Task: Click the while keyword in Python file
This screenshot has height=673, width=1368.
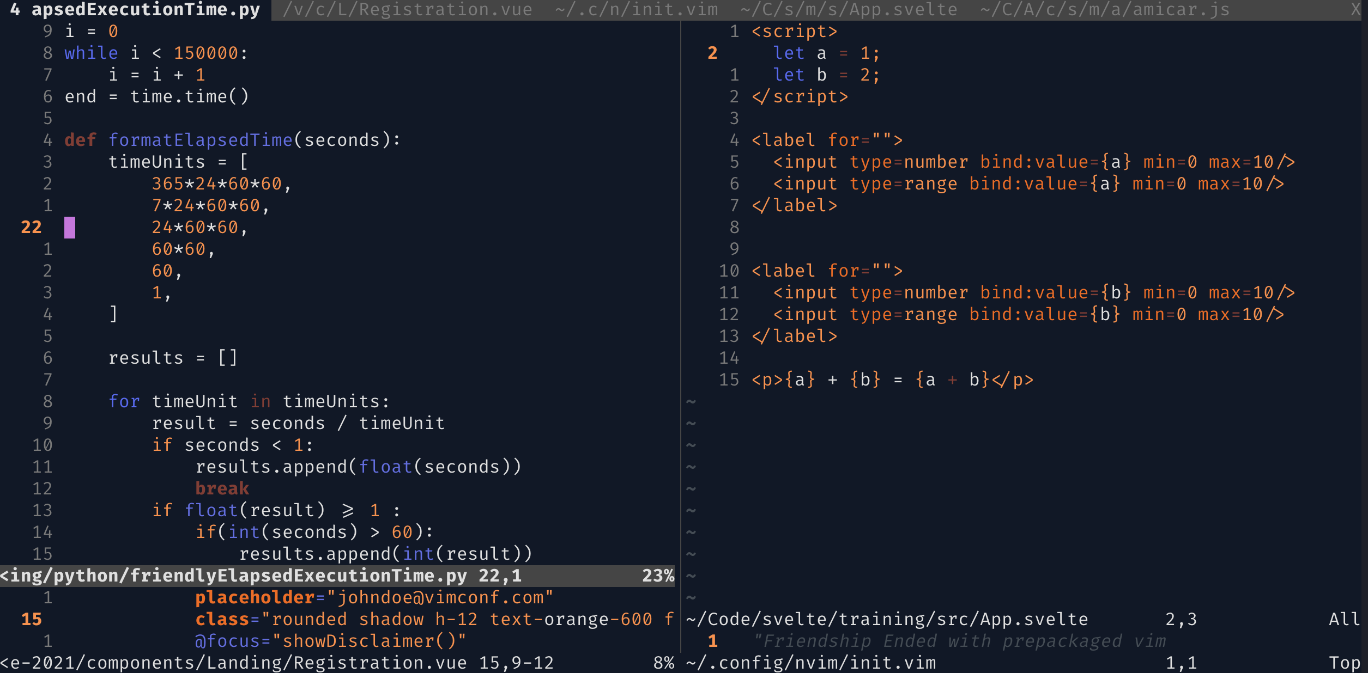Action: [x=91, y=53]
